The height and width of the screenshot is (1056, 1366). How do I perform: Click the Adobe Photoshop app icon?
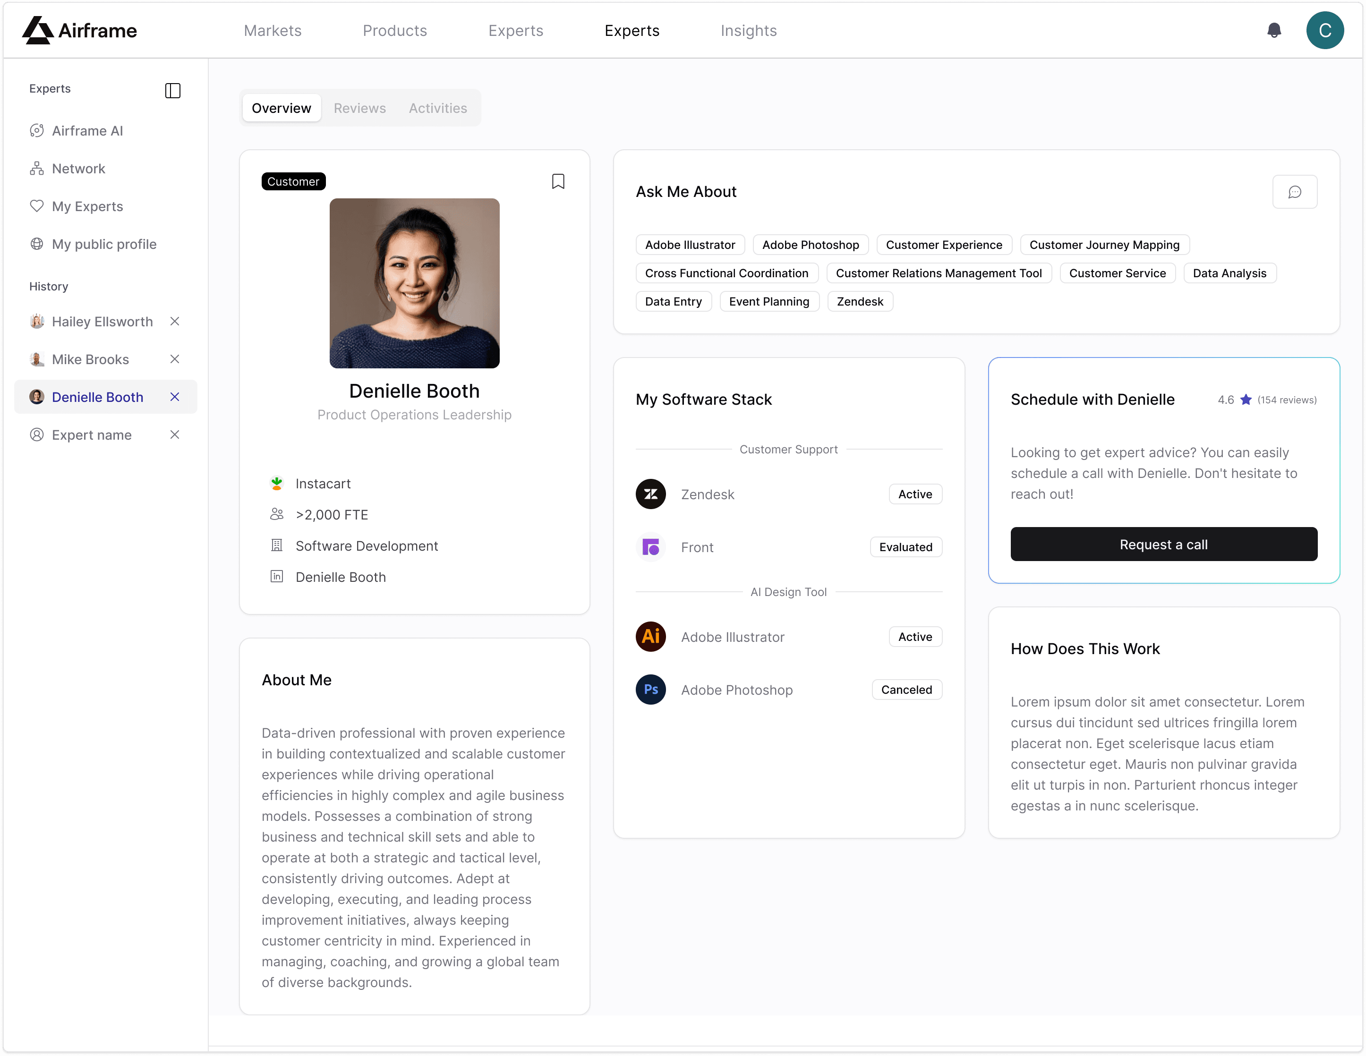(650, 690)
